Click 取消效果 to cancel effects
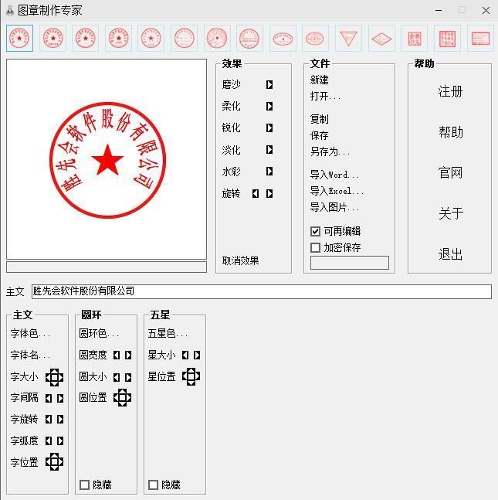This screenshot has width=498, height=500. (x=241, y=261)
